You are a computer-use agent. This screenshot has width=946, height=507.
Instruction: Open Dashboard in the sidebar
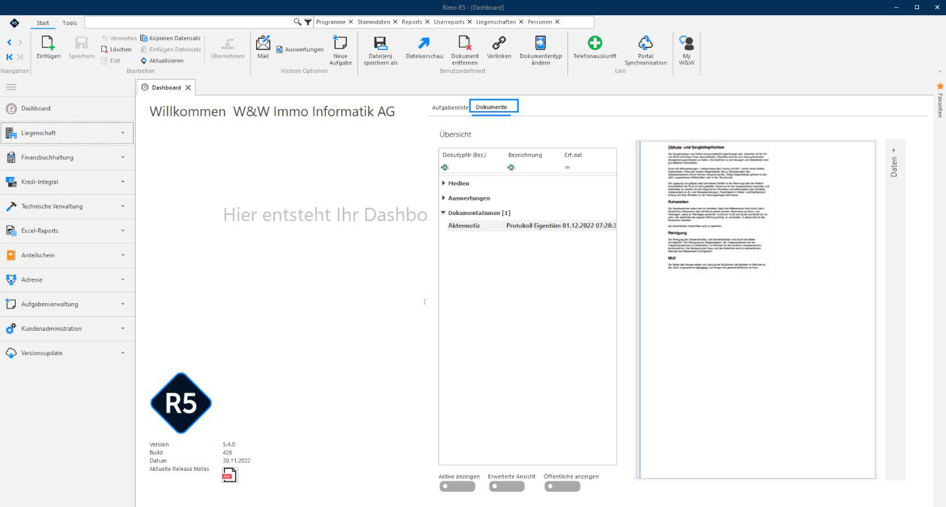(68, 109)
